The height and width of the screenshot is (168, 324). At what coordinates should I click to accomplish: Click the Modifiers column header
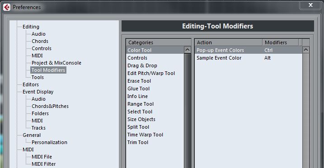click(280, 42)
